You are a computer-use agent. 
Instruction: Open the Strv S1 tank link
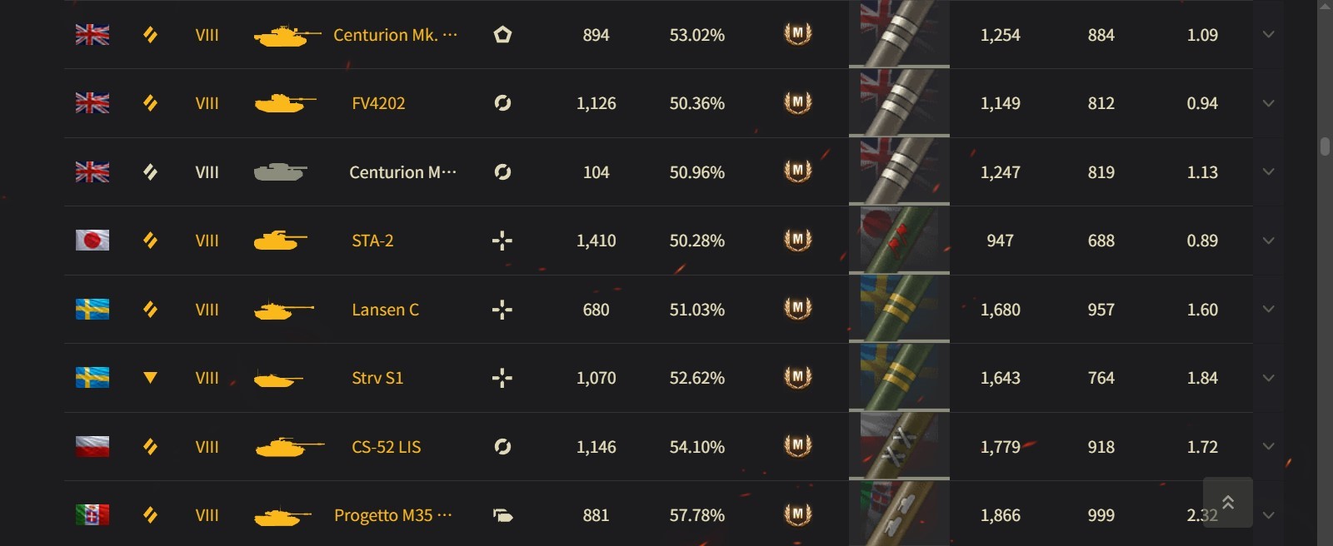pyautogui.click(x=377, y=378)
